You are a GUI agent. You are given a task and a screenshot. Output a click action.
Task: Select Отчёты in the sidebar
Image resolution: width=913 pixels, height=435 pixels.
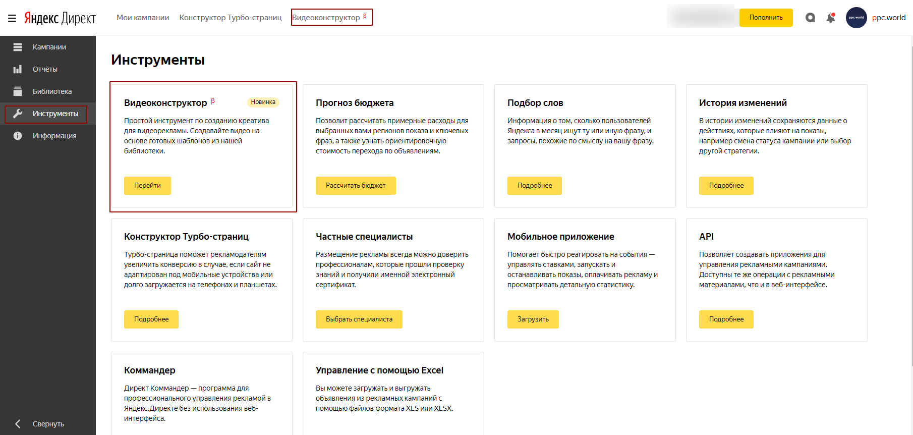(x=45, y=69)
